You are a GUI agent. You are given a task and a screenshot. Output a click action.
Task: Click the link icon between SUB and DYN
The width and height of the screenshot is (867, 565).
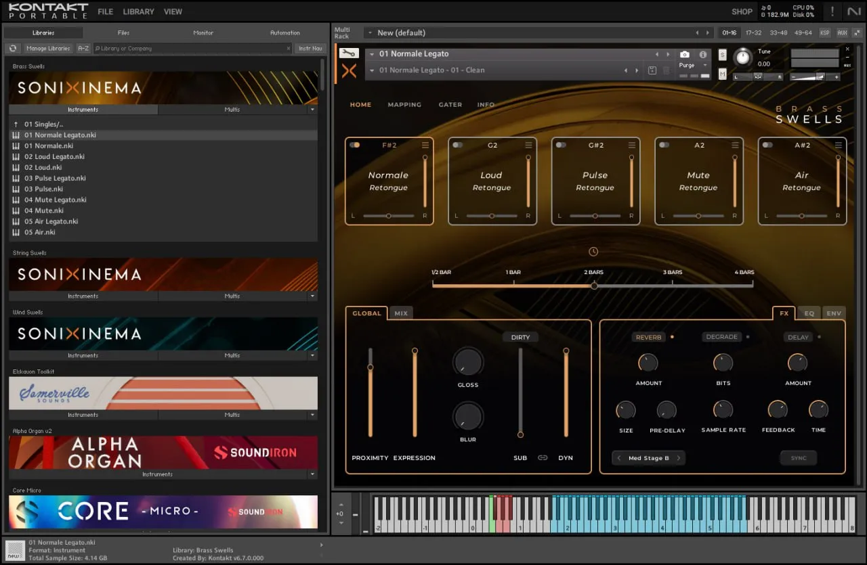coord(543,458)
